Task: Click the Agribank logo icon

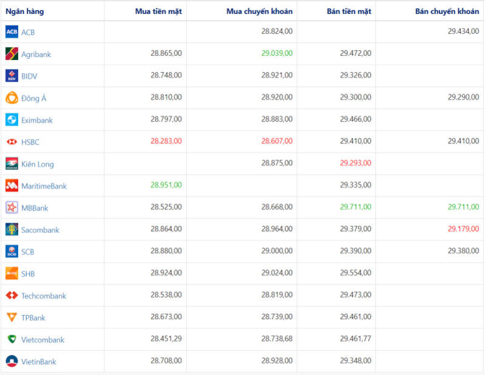Action: [x=12, y=54]
